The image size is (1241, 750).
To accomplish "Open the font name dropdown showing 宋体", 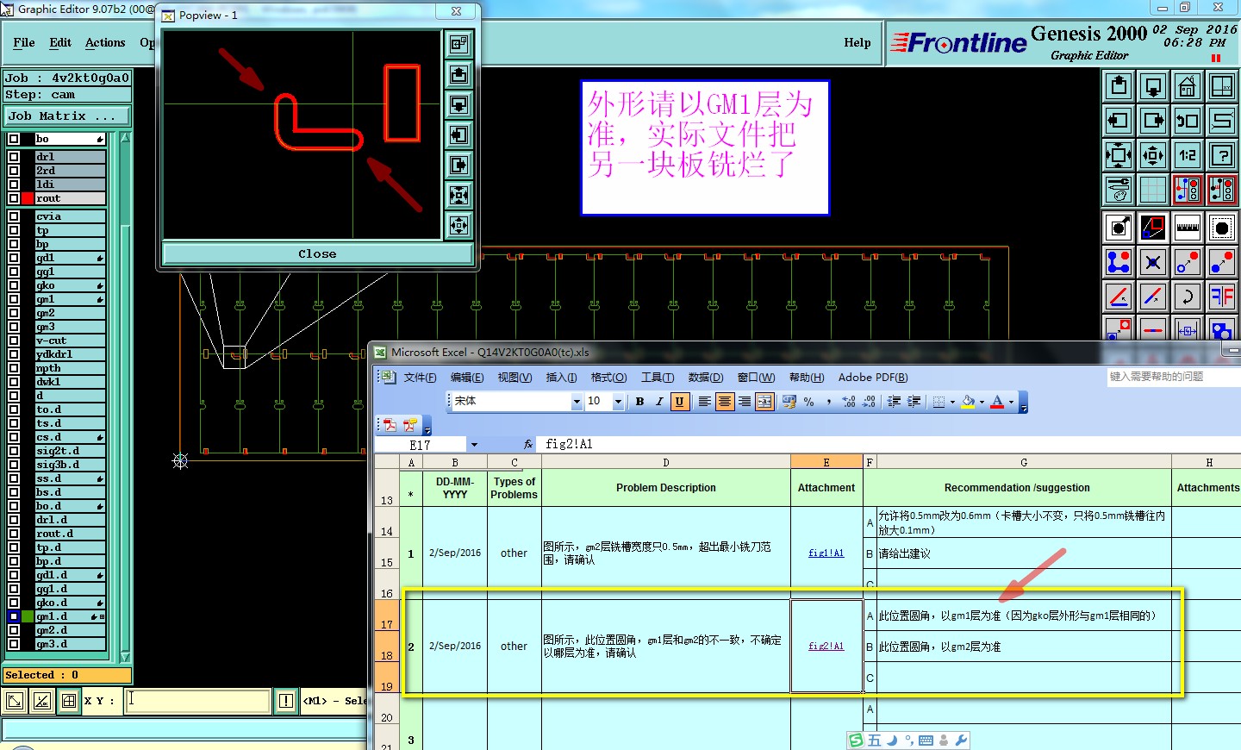I will pos(577,402).
